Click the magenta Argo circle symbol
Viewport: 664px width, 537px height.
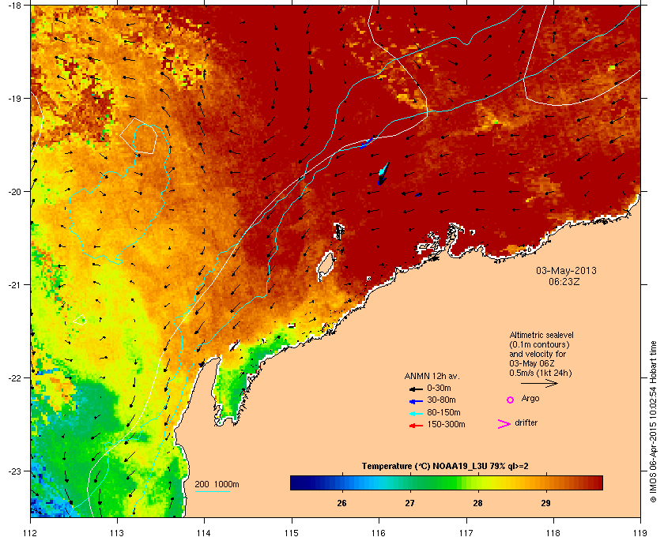coord(510,400)
